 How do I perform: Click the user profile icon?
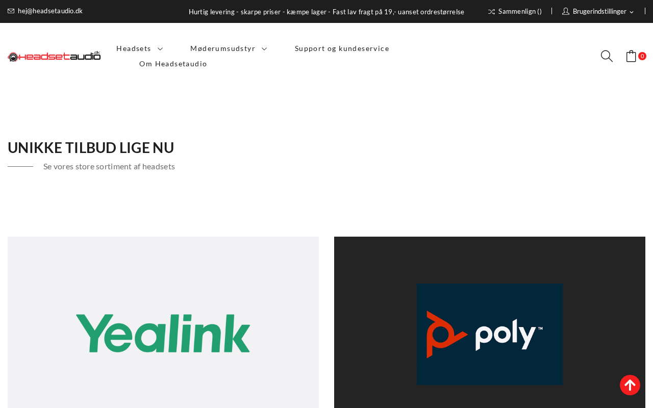[x=566, y=11]
